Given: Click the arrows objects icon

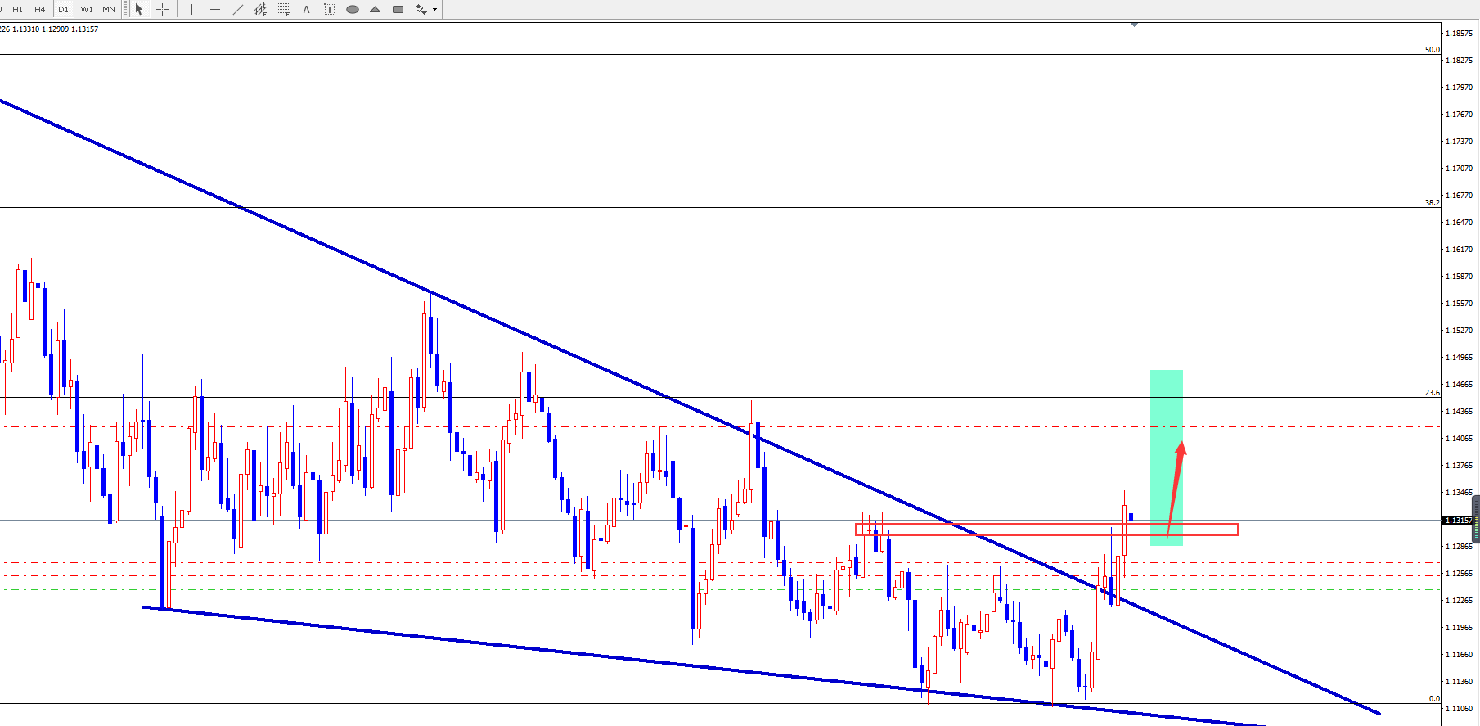Looking at the screenshot, I should (x=421, y=9).
